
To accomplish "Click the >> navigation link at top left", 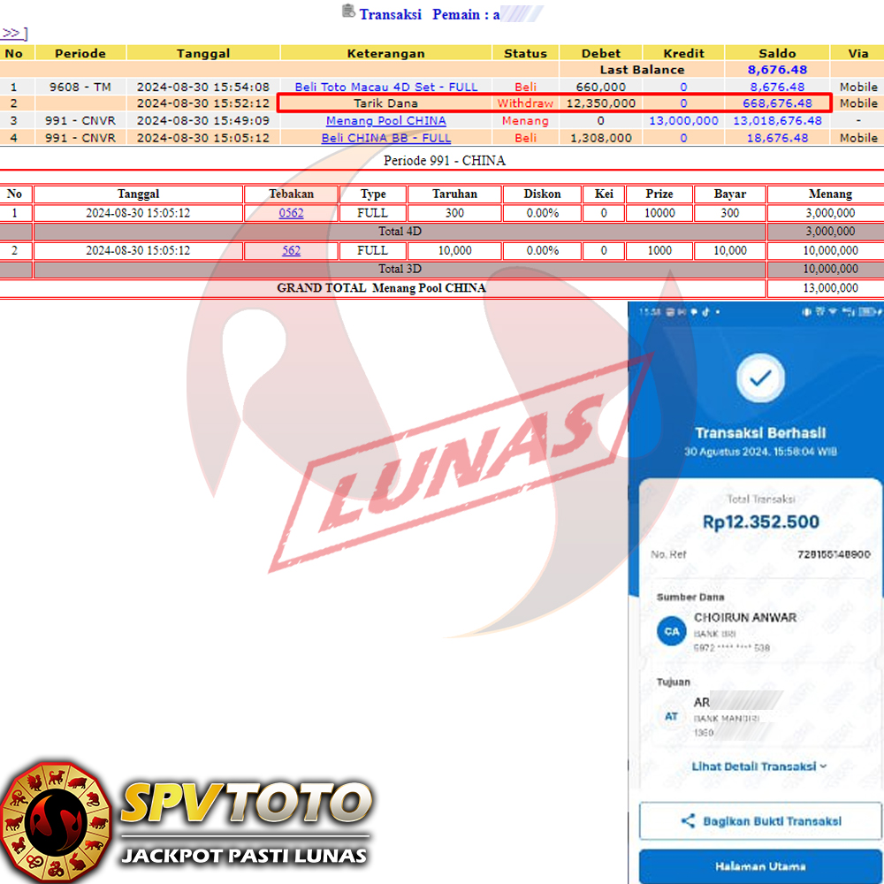I will [x=11, y=34].
